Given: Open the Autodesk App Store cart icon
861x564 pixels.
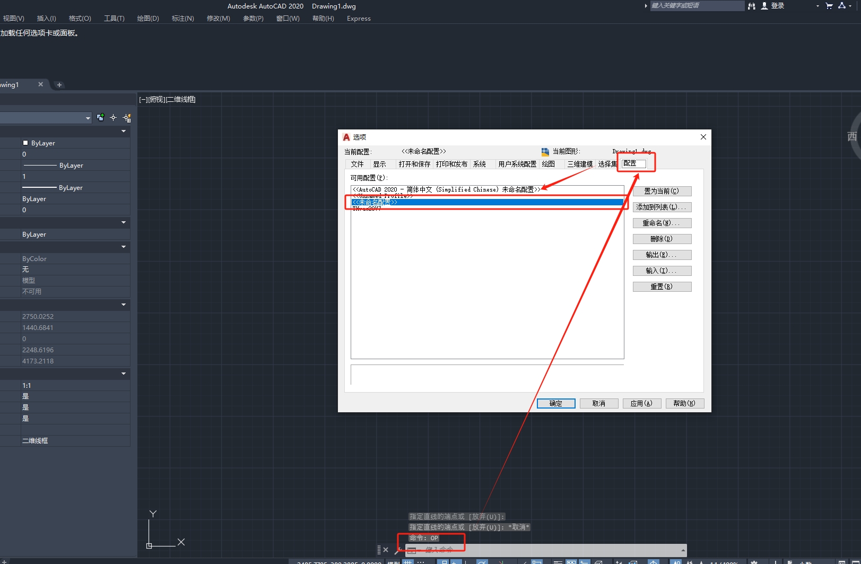Looking at the screenshot, I should coord(829,6).
